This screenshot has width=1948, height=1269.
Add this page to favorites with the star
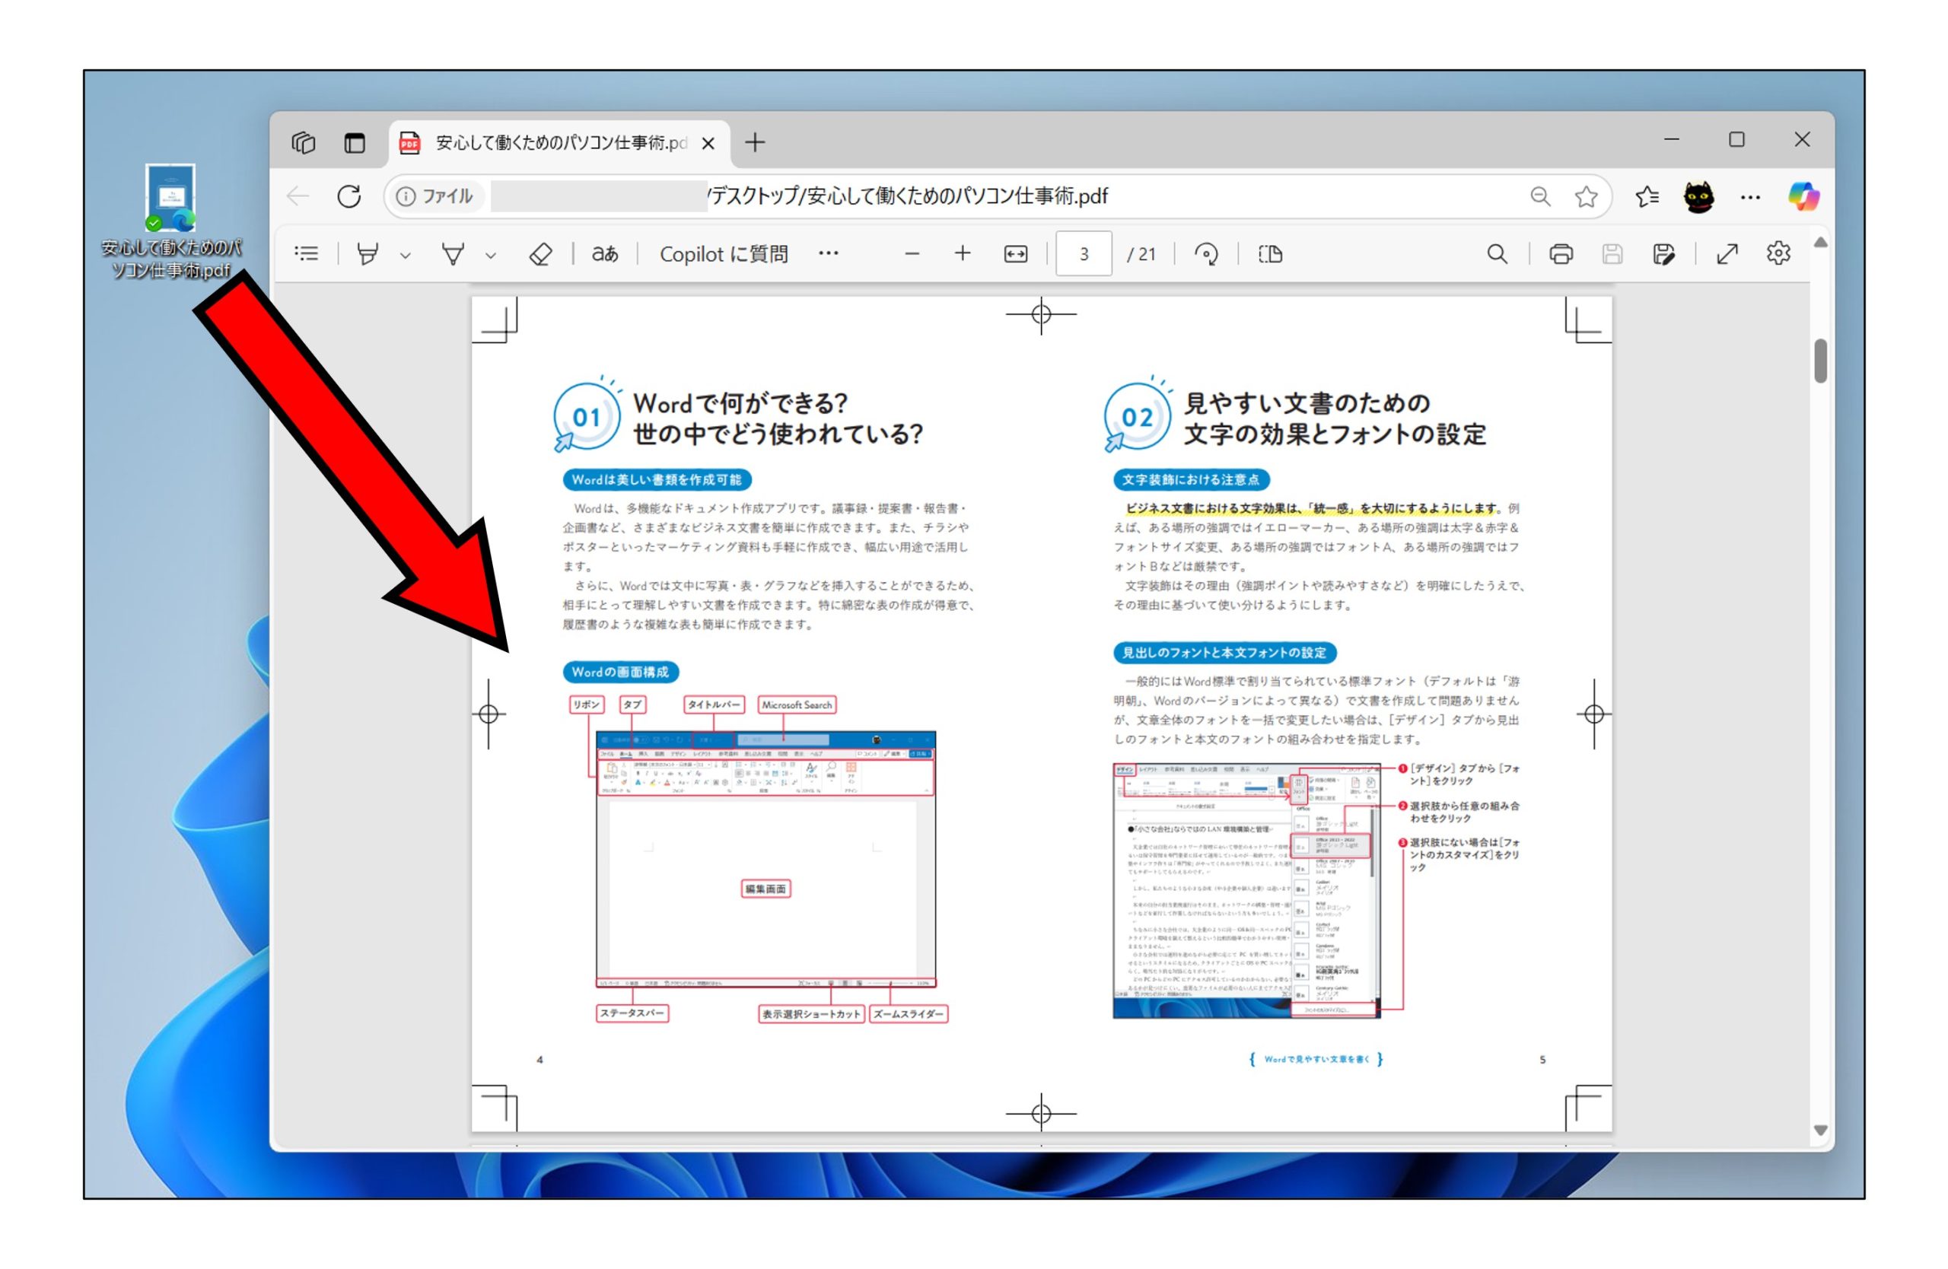pos(1585,196)
